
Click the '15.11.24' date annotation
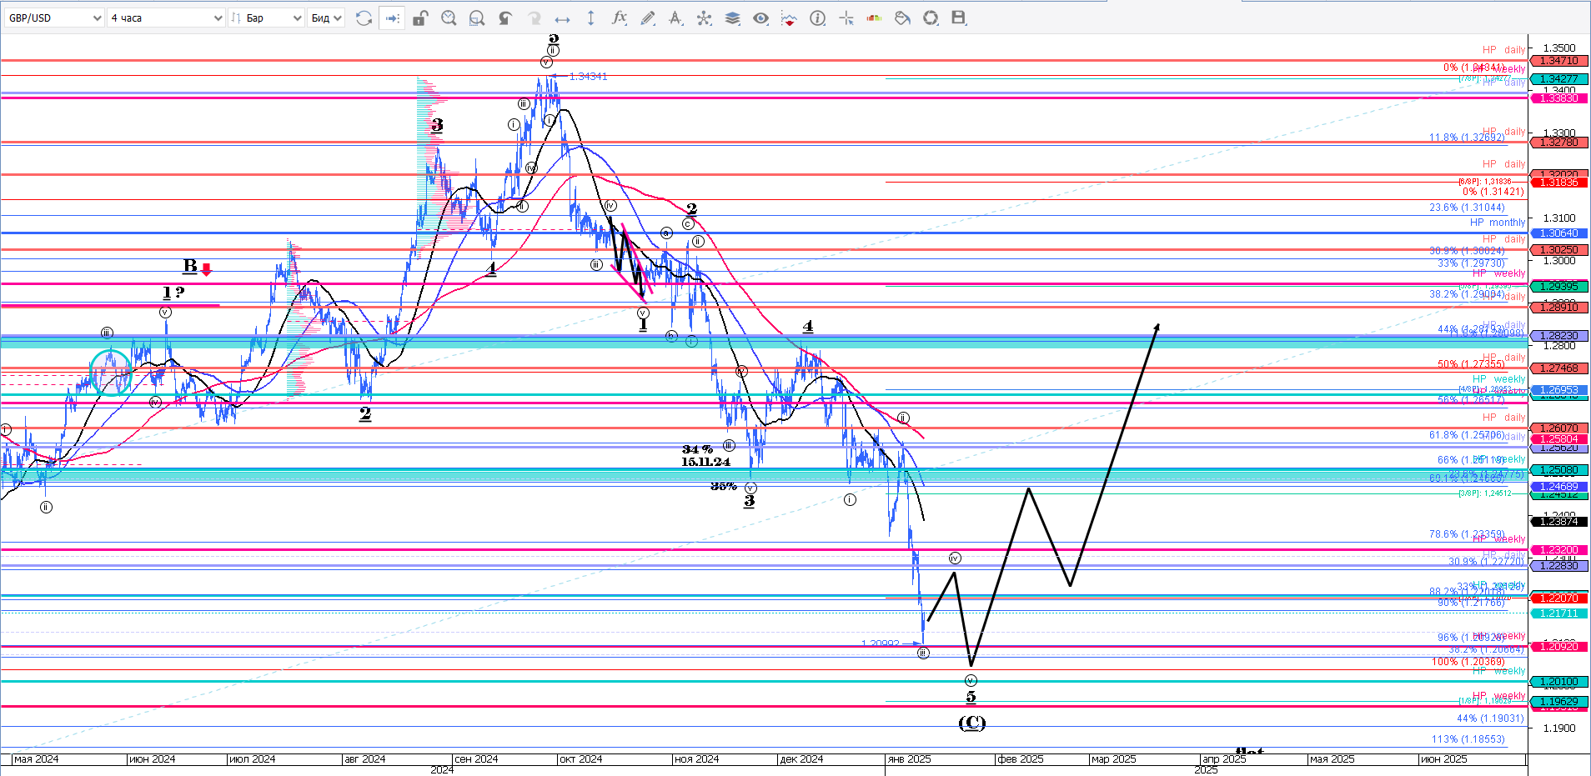(705, 462)
